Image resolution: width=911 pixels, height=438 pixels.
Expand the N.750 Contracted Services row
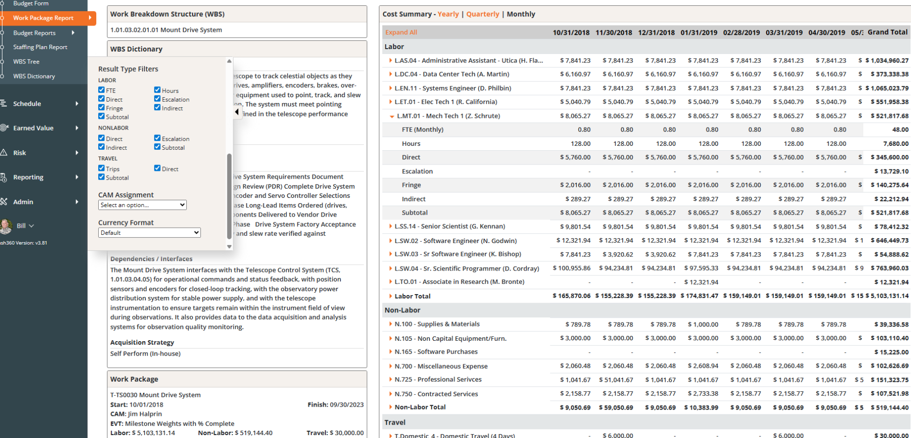point(390,394)
